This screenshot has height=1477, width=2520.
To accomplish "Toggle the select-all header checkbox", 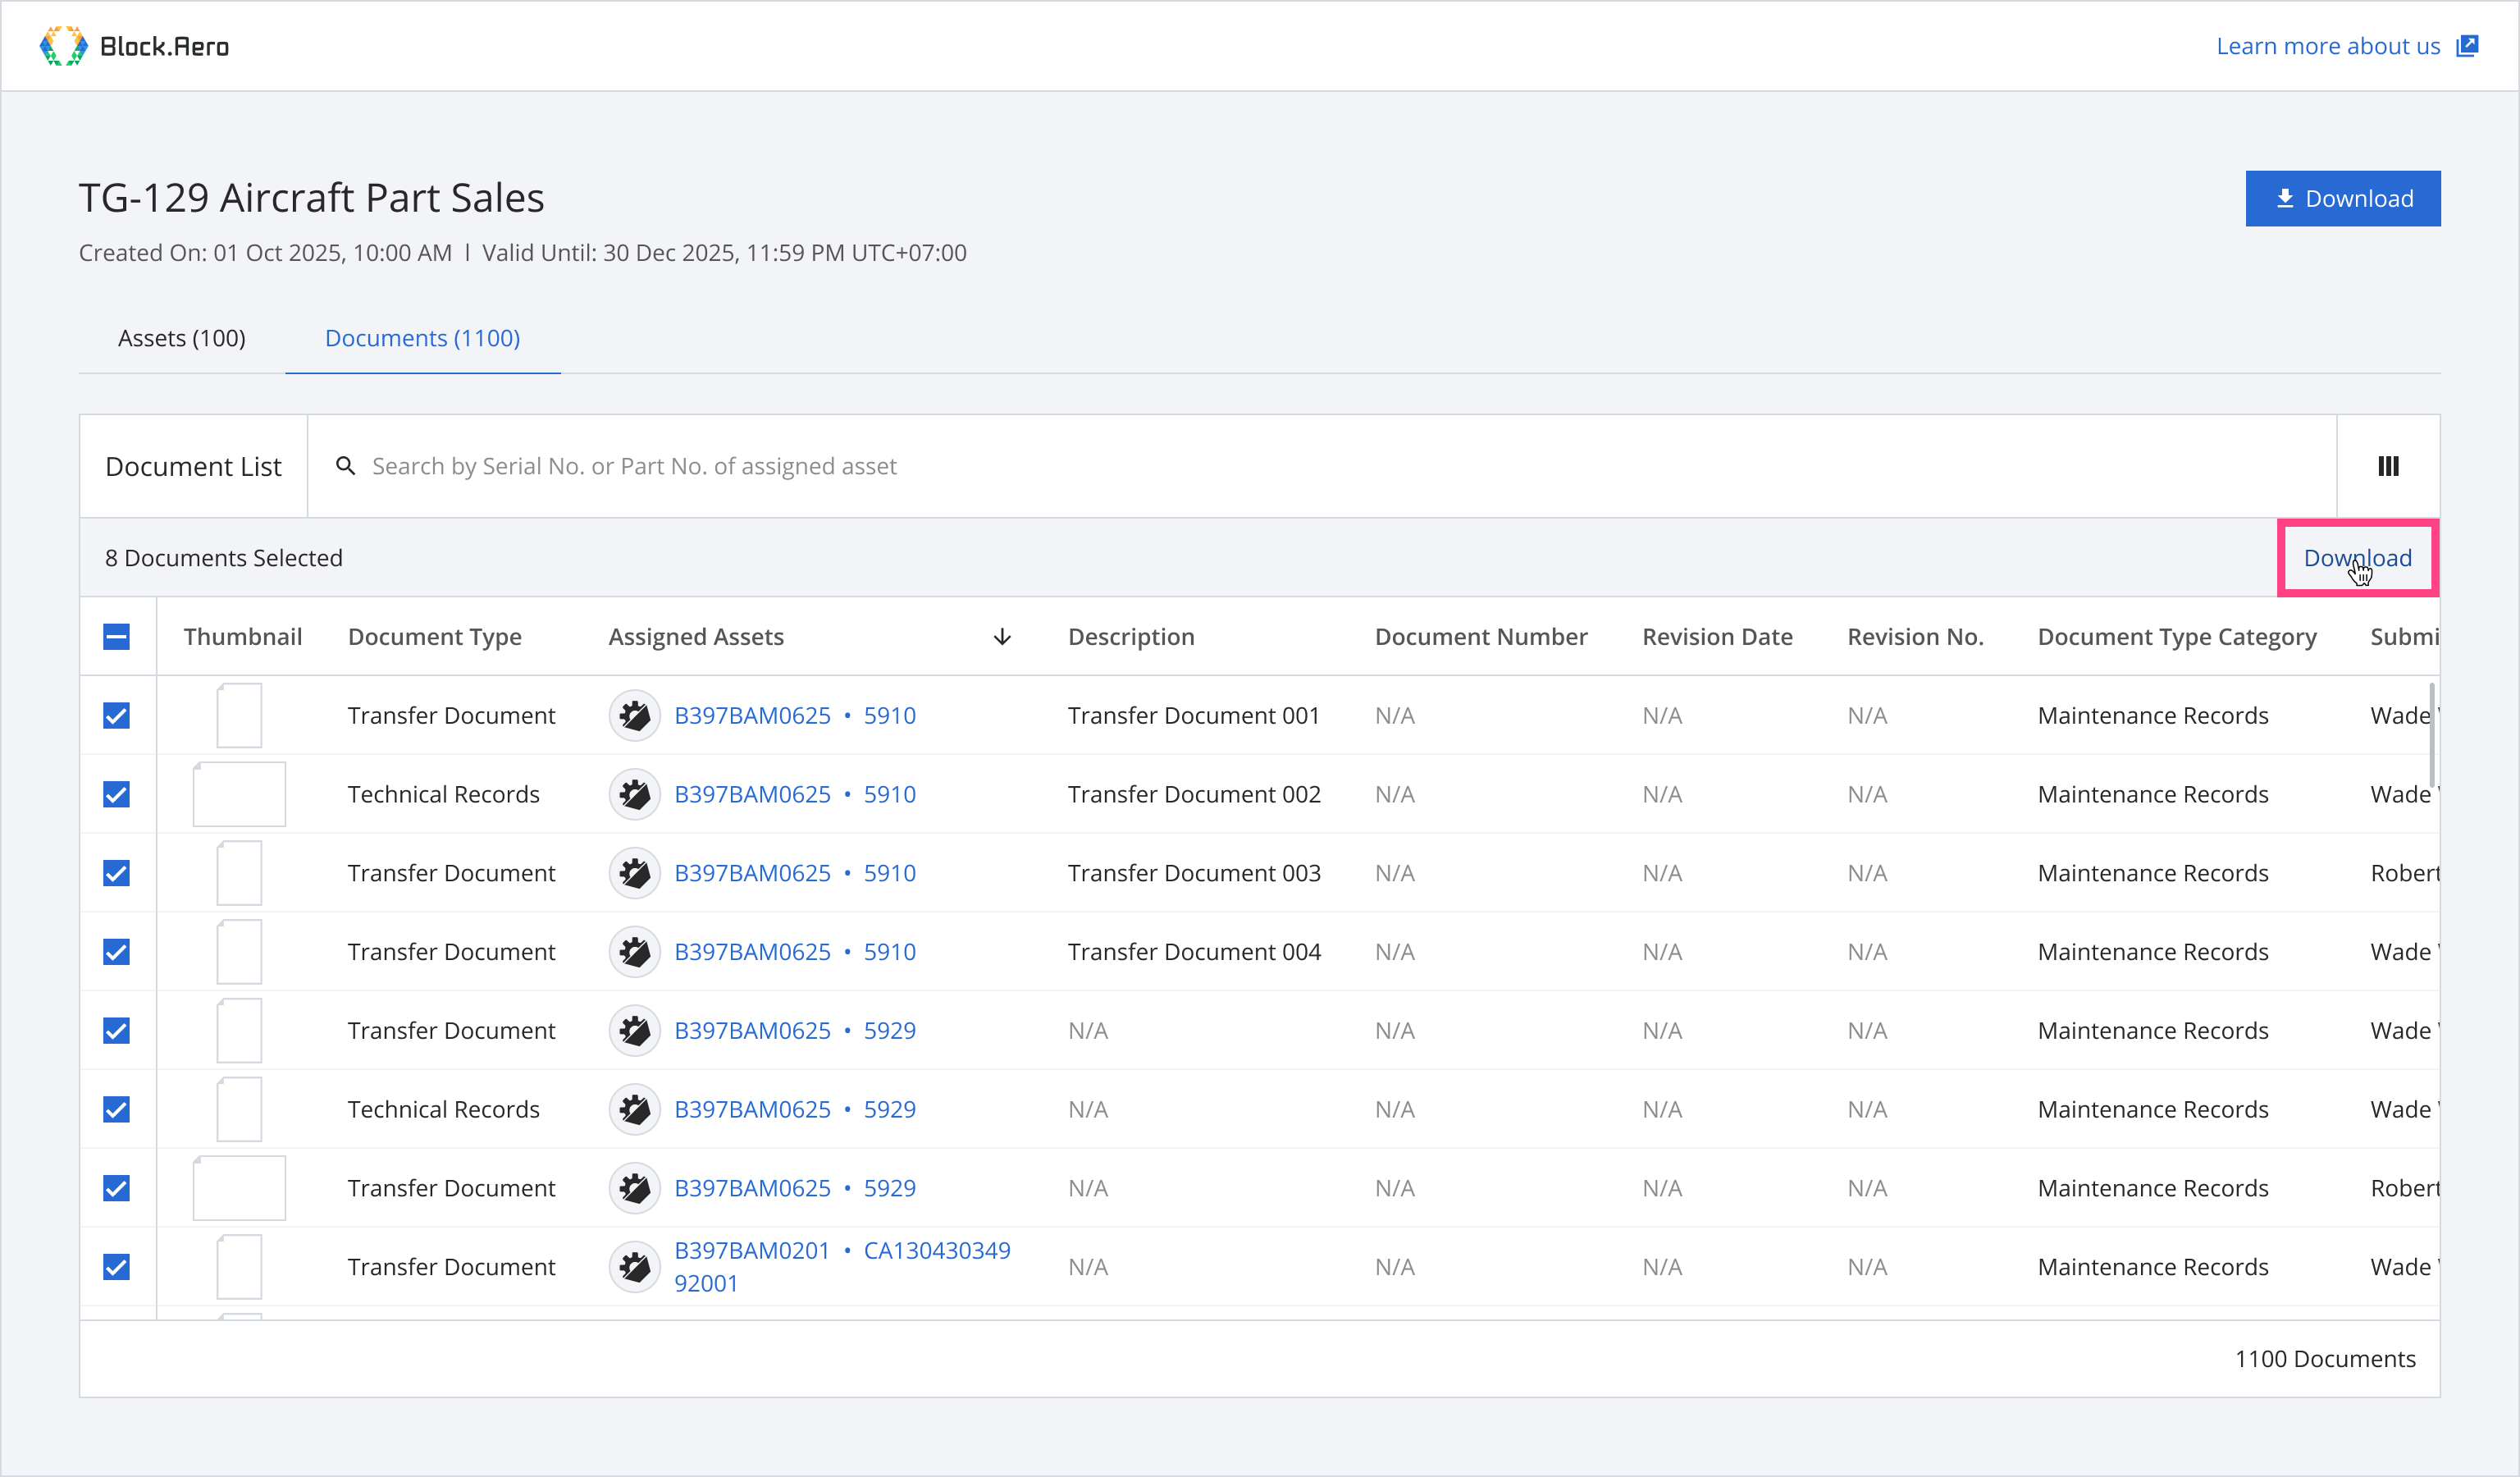I will pyautogui.click(x=117, y=637).
